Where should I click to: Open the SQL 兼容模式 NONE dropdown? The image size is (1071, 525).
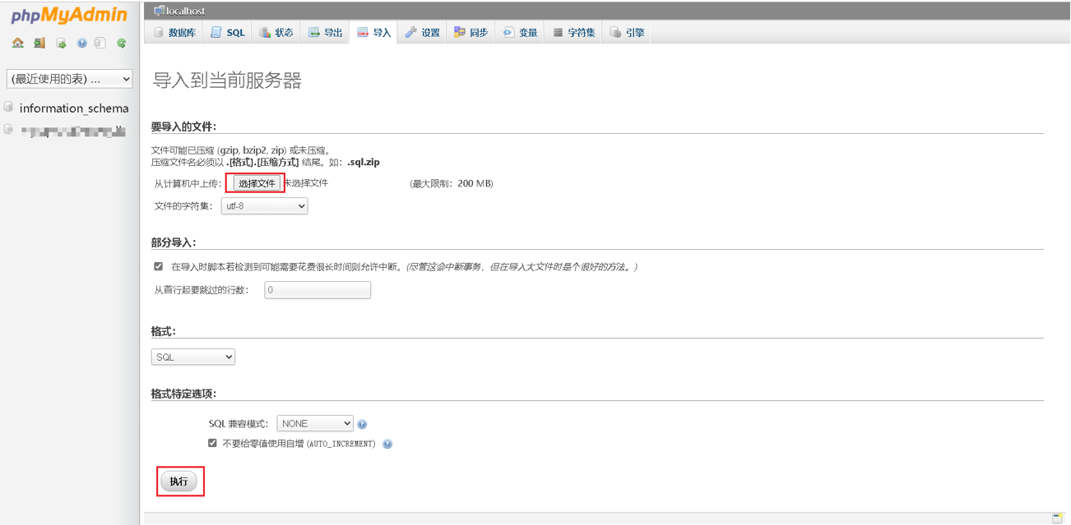(314, 422)
